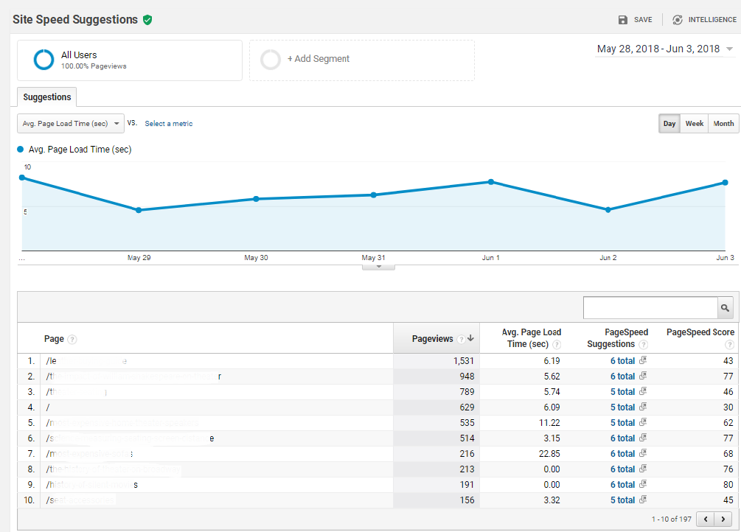Open the Avg. Page Load Time metric dropdown
The width and height of the screenshot is (741, 532).
coord(71,124)
